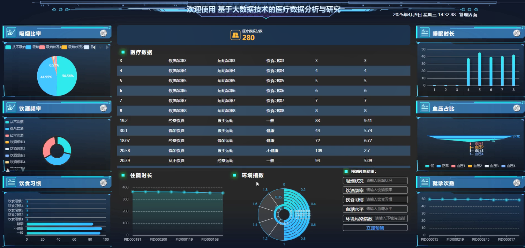Click the chart icon beside 吸烟比率

(x=11, y=32)
